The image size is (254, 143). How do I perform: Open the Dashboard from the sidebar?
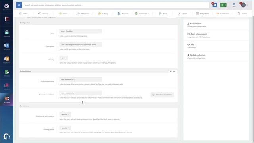point(7,7)
